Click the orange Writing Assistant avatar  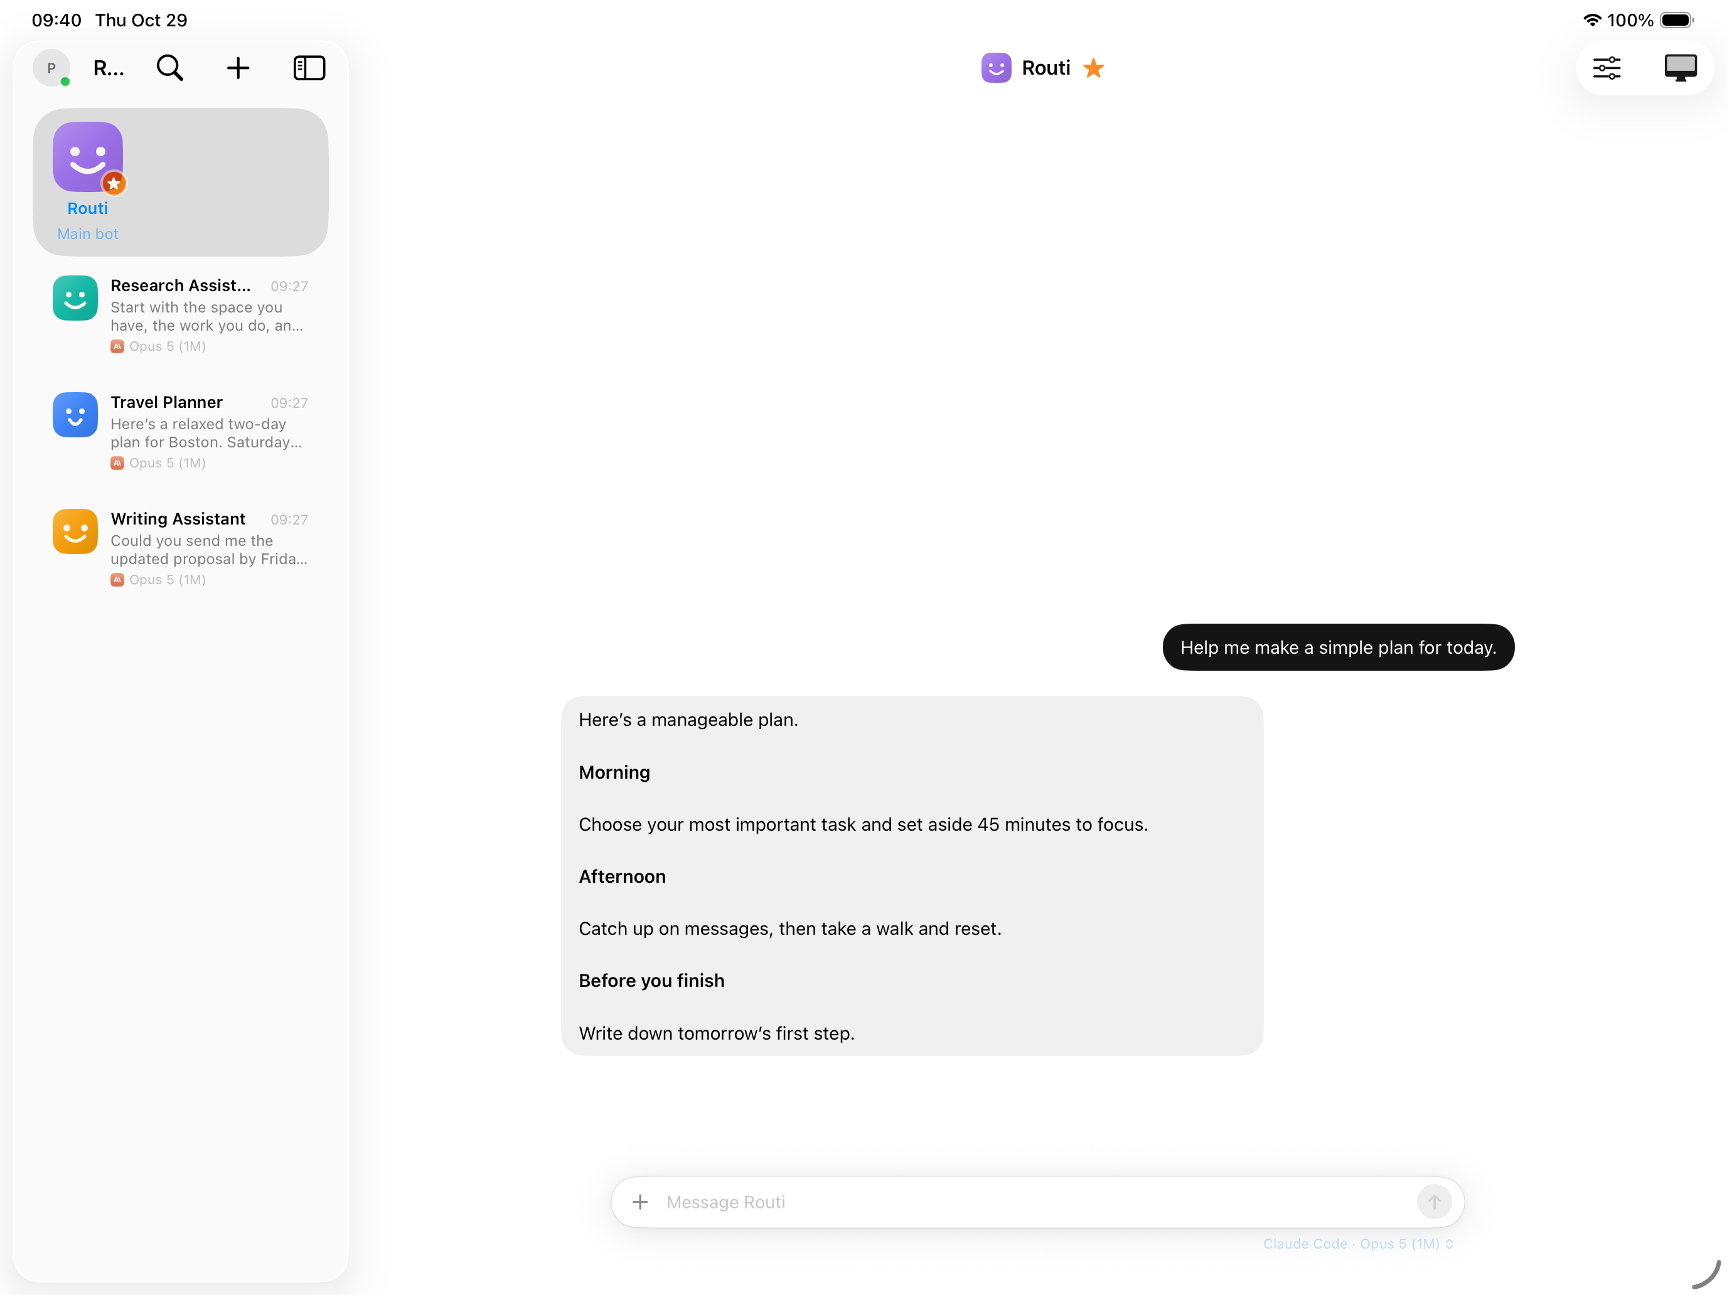point(75,531)
